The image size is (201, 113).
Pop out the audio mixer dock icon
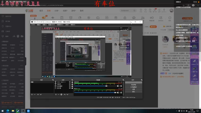pos(123,80)
